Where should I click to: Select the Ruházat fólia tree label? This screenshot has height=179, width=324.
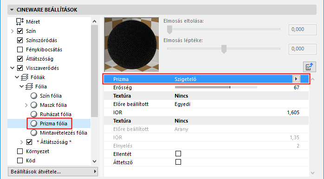(55, 114)
